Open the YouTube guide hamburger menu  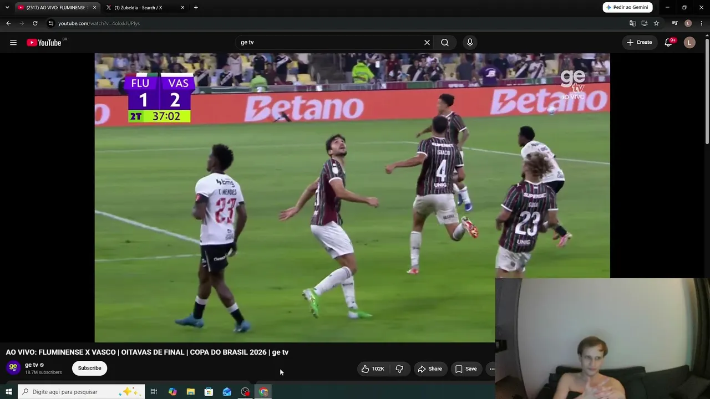click(x=13, y=43)
